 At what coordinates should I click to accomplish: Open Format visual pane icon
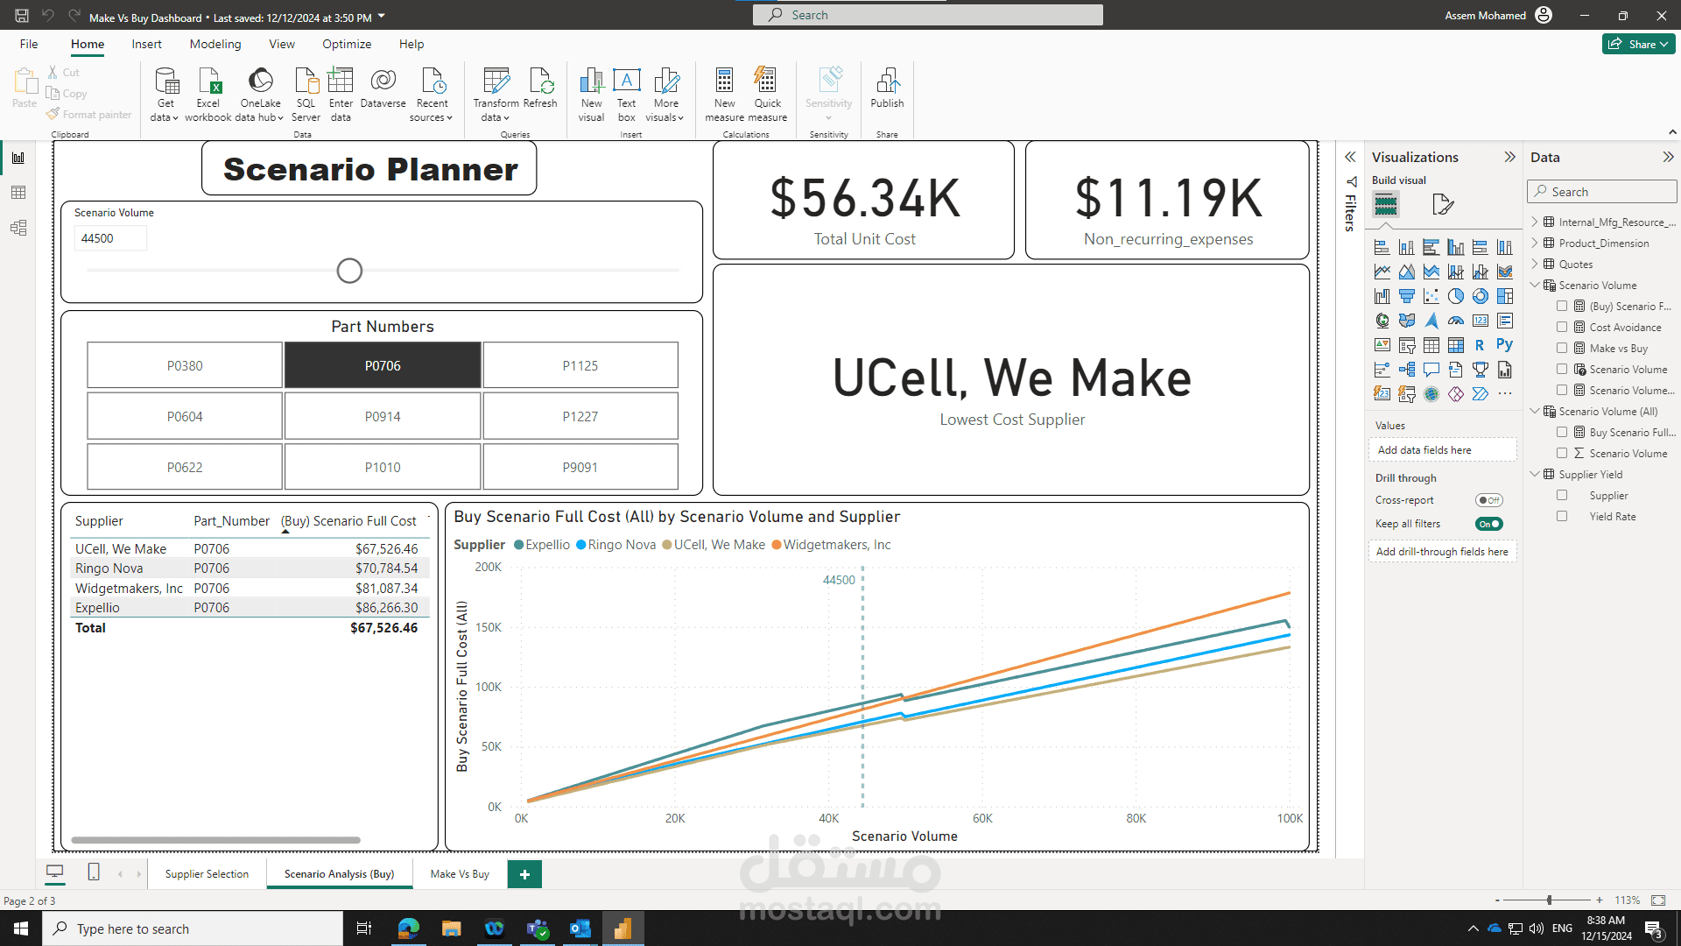(1442, 205)
